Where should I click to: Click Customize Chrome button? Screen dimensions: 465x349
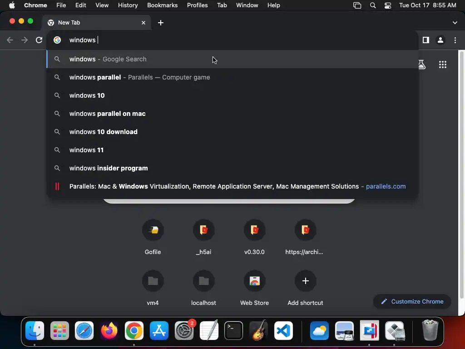[x=412, y=302]
